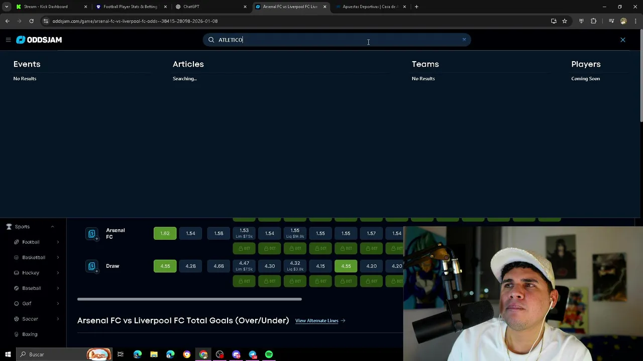Click the Sports trophy icon

9,227
